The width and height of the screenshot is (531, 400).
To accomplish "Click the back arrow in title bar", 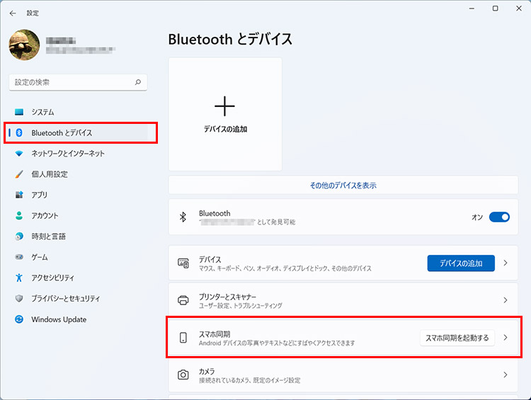I will (13, 13).
